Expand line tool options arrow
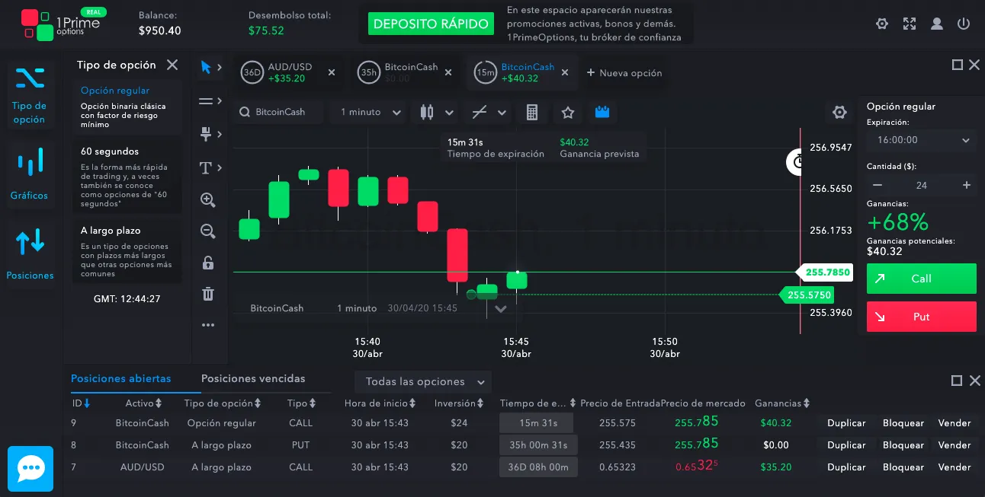This screenshot has width=985, height=497. [x=220, y=100]
